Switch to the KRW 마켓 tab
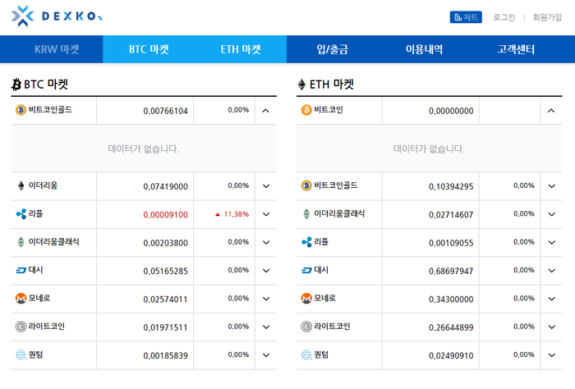The height and width of the screenshot is (389, 575). 57,49
